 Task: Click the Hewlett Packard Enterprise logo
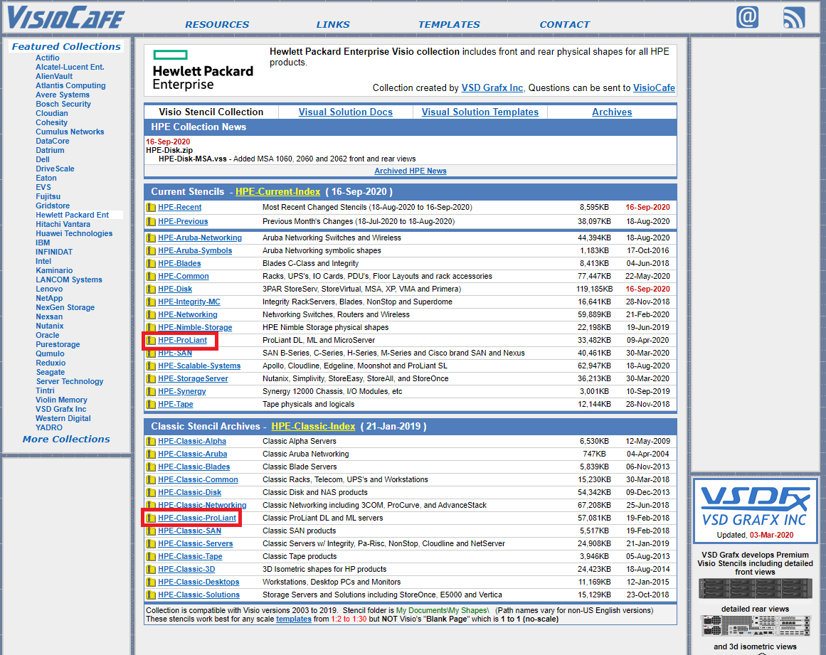click(203, 70)
